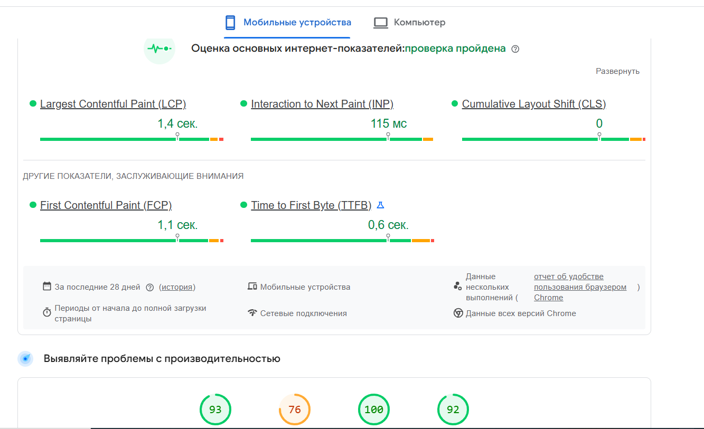Click the Сетевые подключения label
704x429 pixels.
click(x=304, y=313)
